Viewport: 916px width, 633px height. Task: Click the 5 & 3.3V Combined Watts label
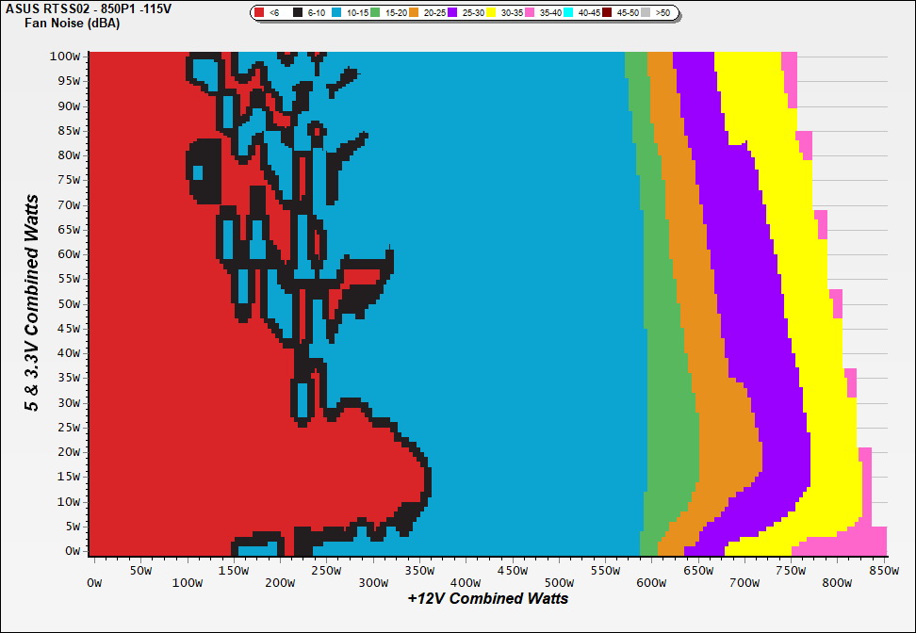32,303
